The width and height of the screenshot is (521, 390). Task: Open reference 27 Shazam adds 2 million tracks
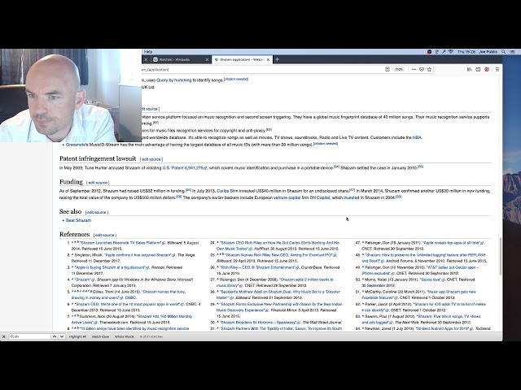click(x=275, y=283)
